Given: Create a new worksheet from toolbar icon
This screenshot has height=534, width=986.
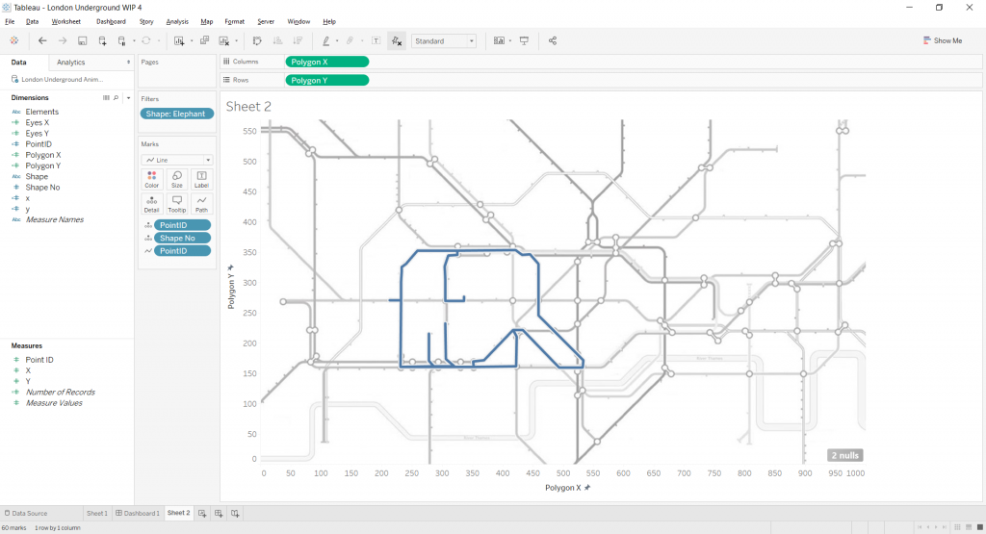Looking at the screenshot, I should tap(179, 40).
